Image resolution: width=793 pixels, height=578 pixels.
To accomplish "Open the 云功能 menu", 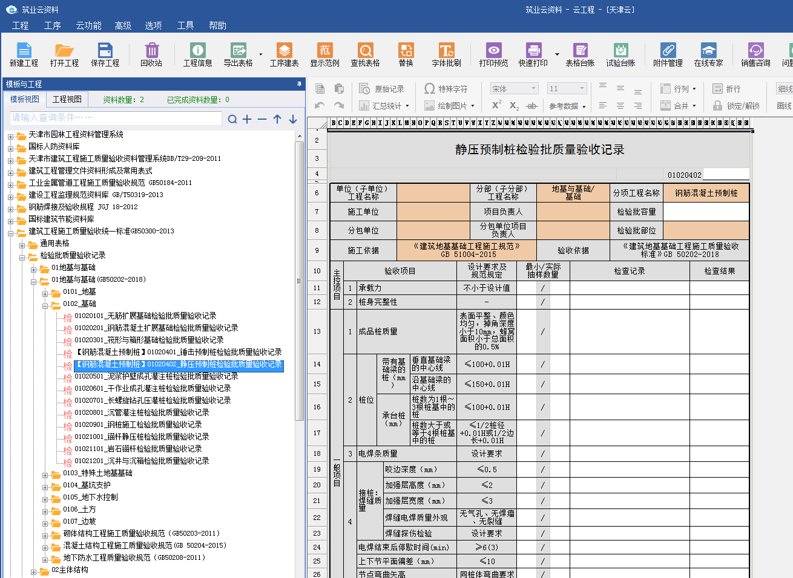I will pyautogui.click(x=88, y=25).
